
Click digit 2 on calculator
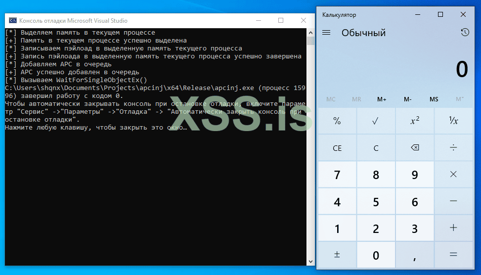tap(376, 228)
